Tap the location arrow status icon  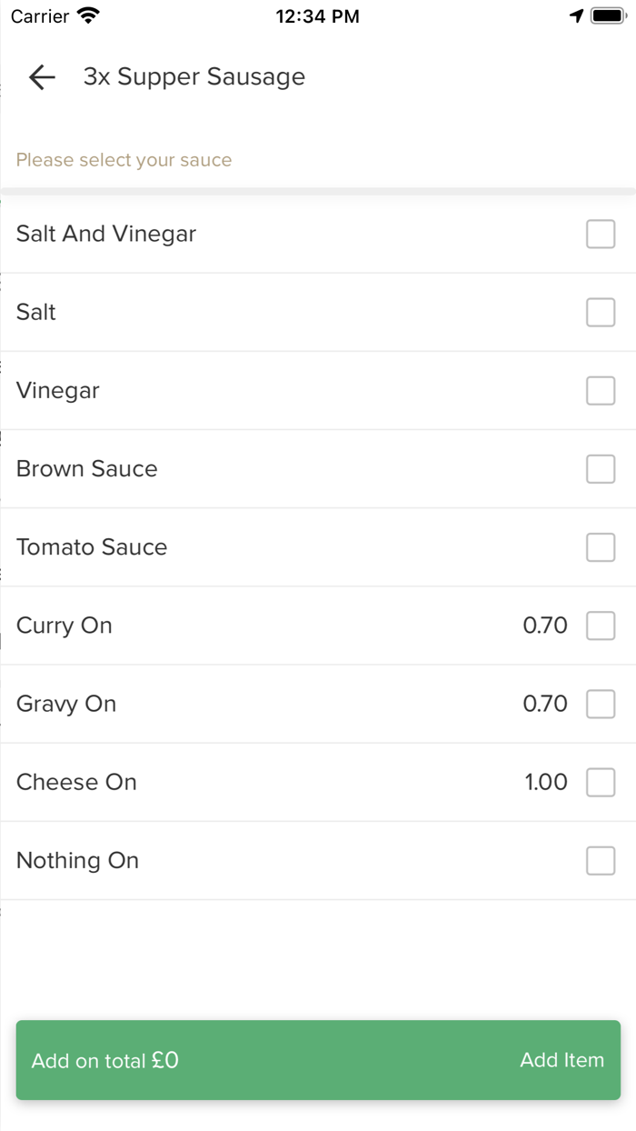[576, 15]
